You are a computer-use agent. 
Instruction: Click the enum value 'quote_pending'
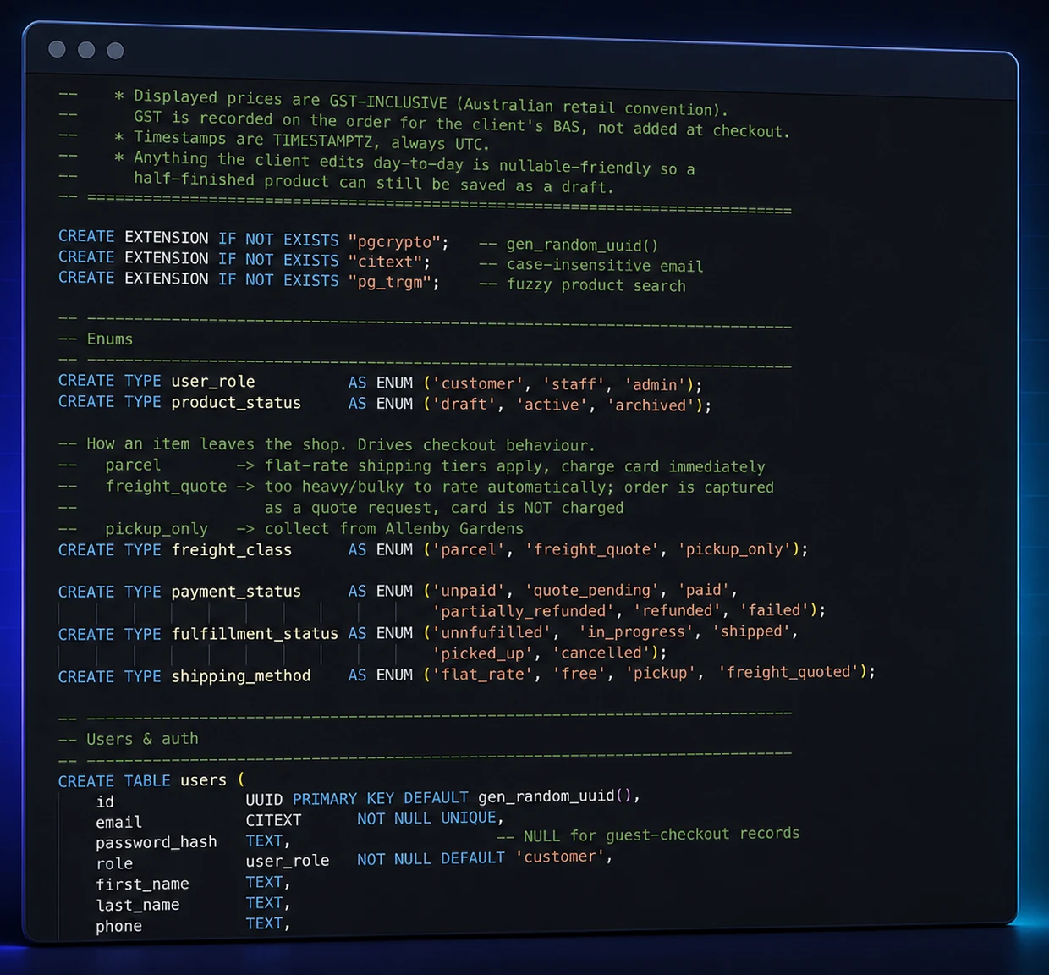tap(593, 590)
